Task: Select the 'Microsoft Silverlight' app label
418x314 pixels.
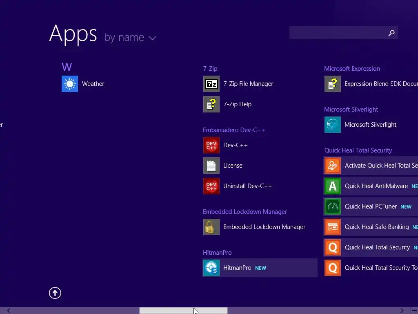Action: point(370,125)
